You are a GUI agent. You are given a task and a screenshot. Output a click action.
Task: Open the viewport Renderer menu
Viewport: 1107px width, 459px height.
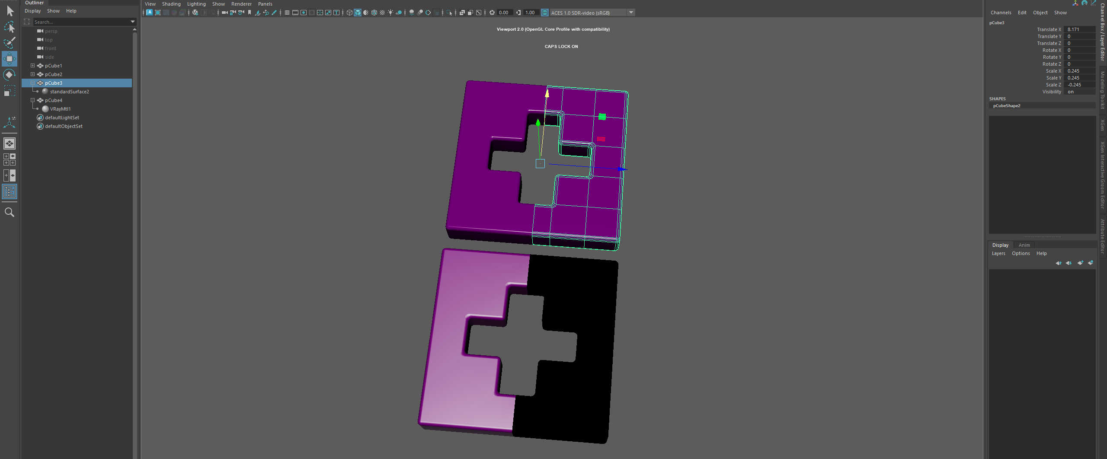click(x=241, y=4)
